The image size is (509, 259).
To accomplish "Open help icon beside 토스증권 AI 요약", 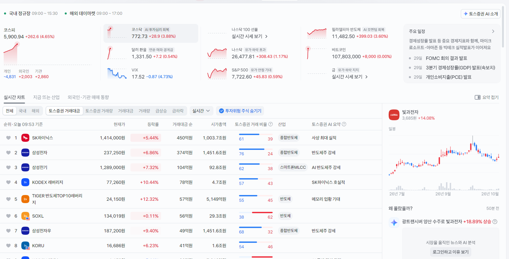I will [x=344, y=124].
